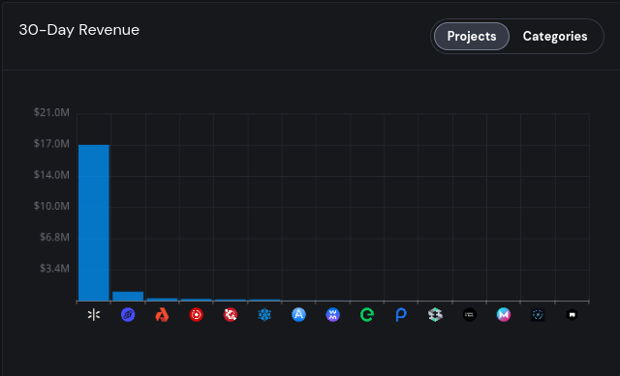Click the '$17.0M' axis label
Image resolution: width=620 pixels, height=376 pixels.
(51, 144)
